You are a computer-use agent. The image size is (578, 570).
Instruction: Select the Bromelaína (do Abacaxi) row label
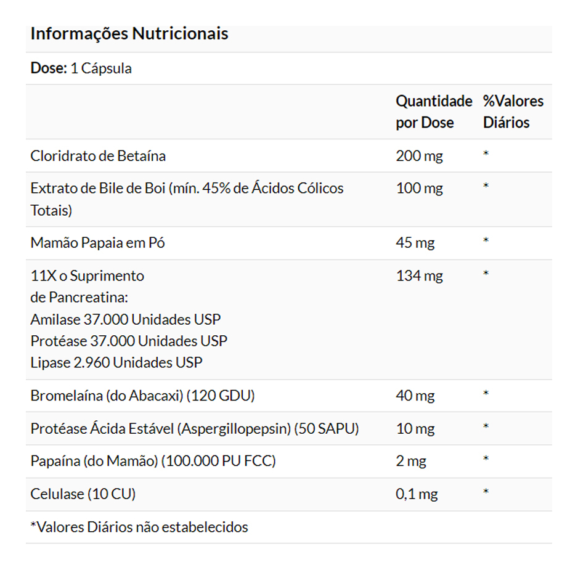click(142, 396)
